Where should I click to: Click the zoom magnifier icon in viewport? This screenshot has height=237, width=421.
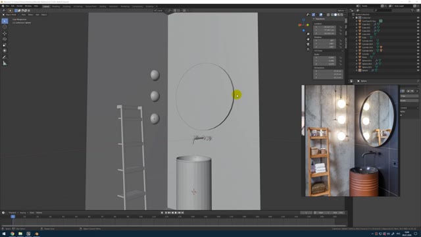[308, 34]
